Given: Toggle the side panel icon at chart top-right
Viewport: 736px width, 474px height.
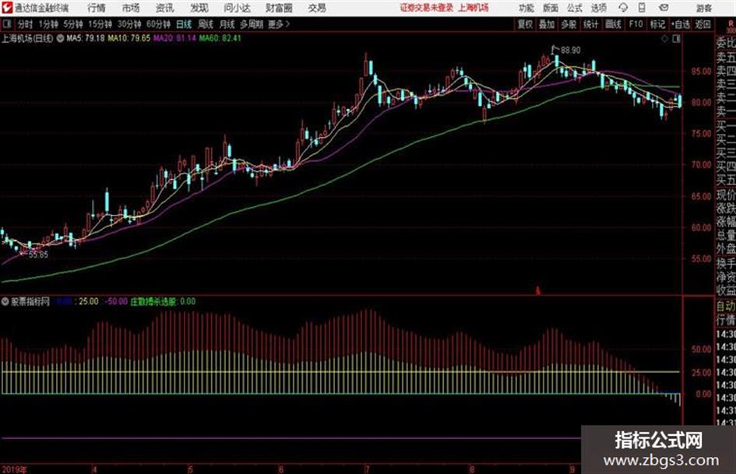Looking at the screenshot, I should coord(676,39).
